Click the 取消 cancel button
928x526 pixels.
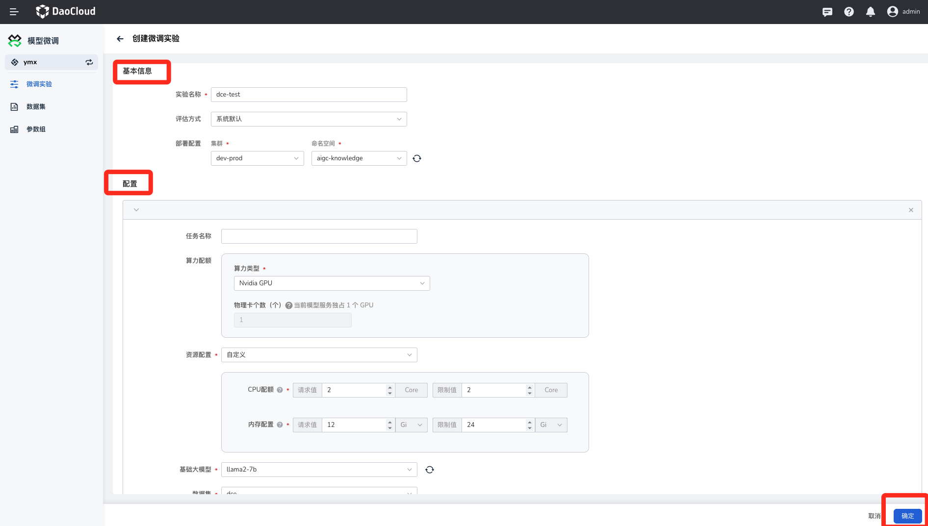874,516
